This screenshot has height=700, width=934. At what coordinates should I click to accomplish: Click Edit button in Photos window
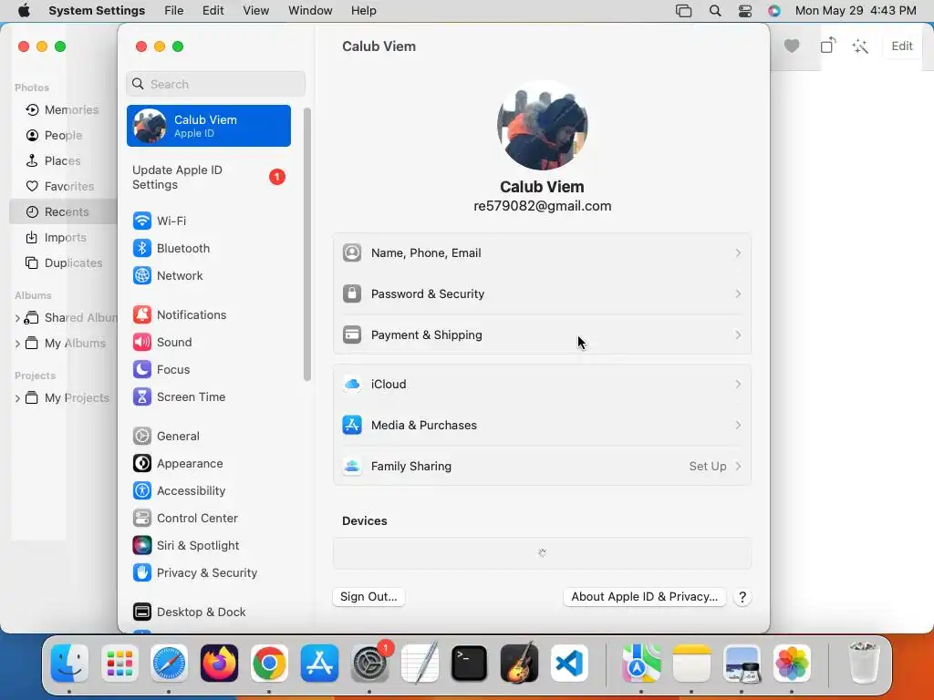902,46
